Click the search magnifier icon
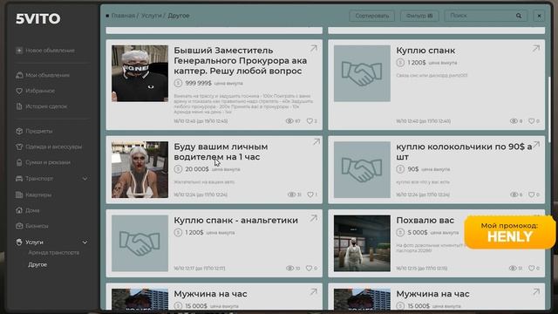The width and height of the screenshot is (558, 314). pyautogui.click(x=519, y=16)
